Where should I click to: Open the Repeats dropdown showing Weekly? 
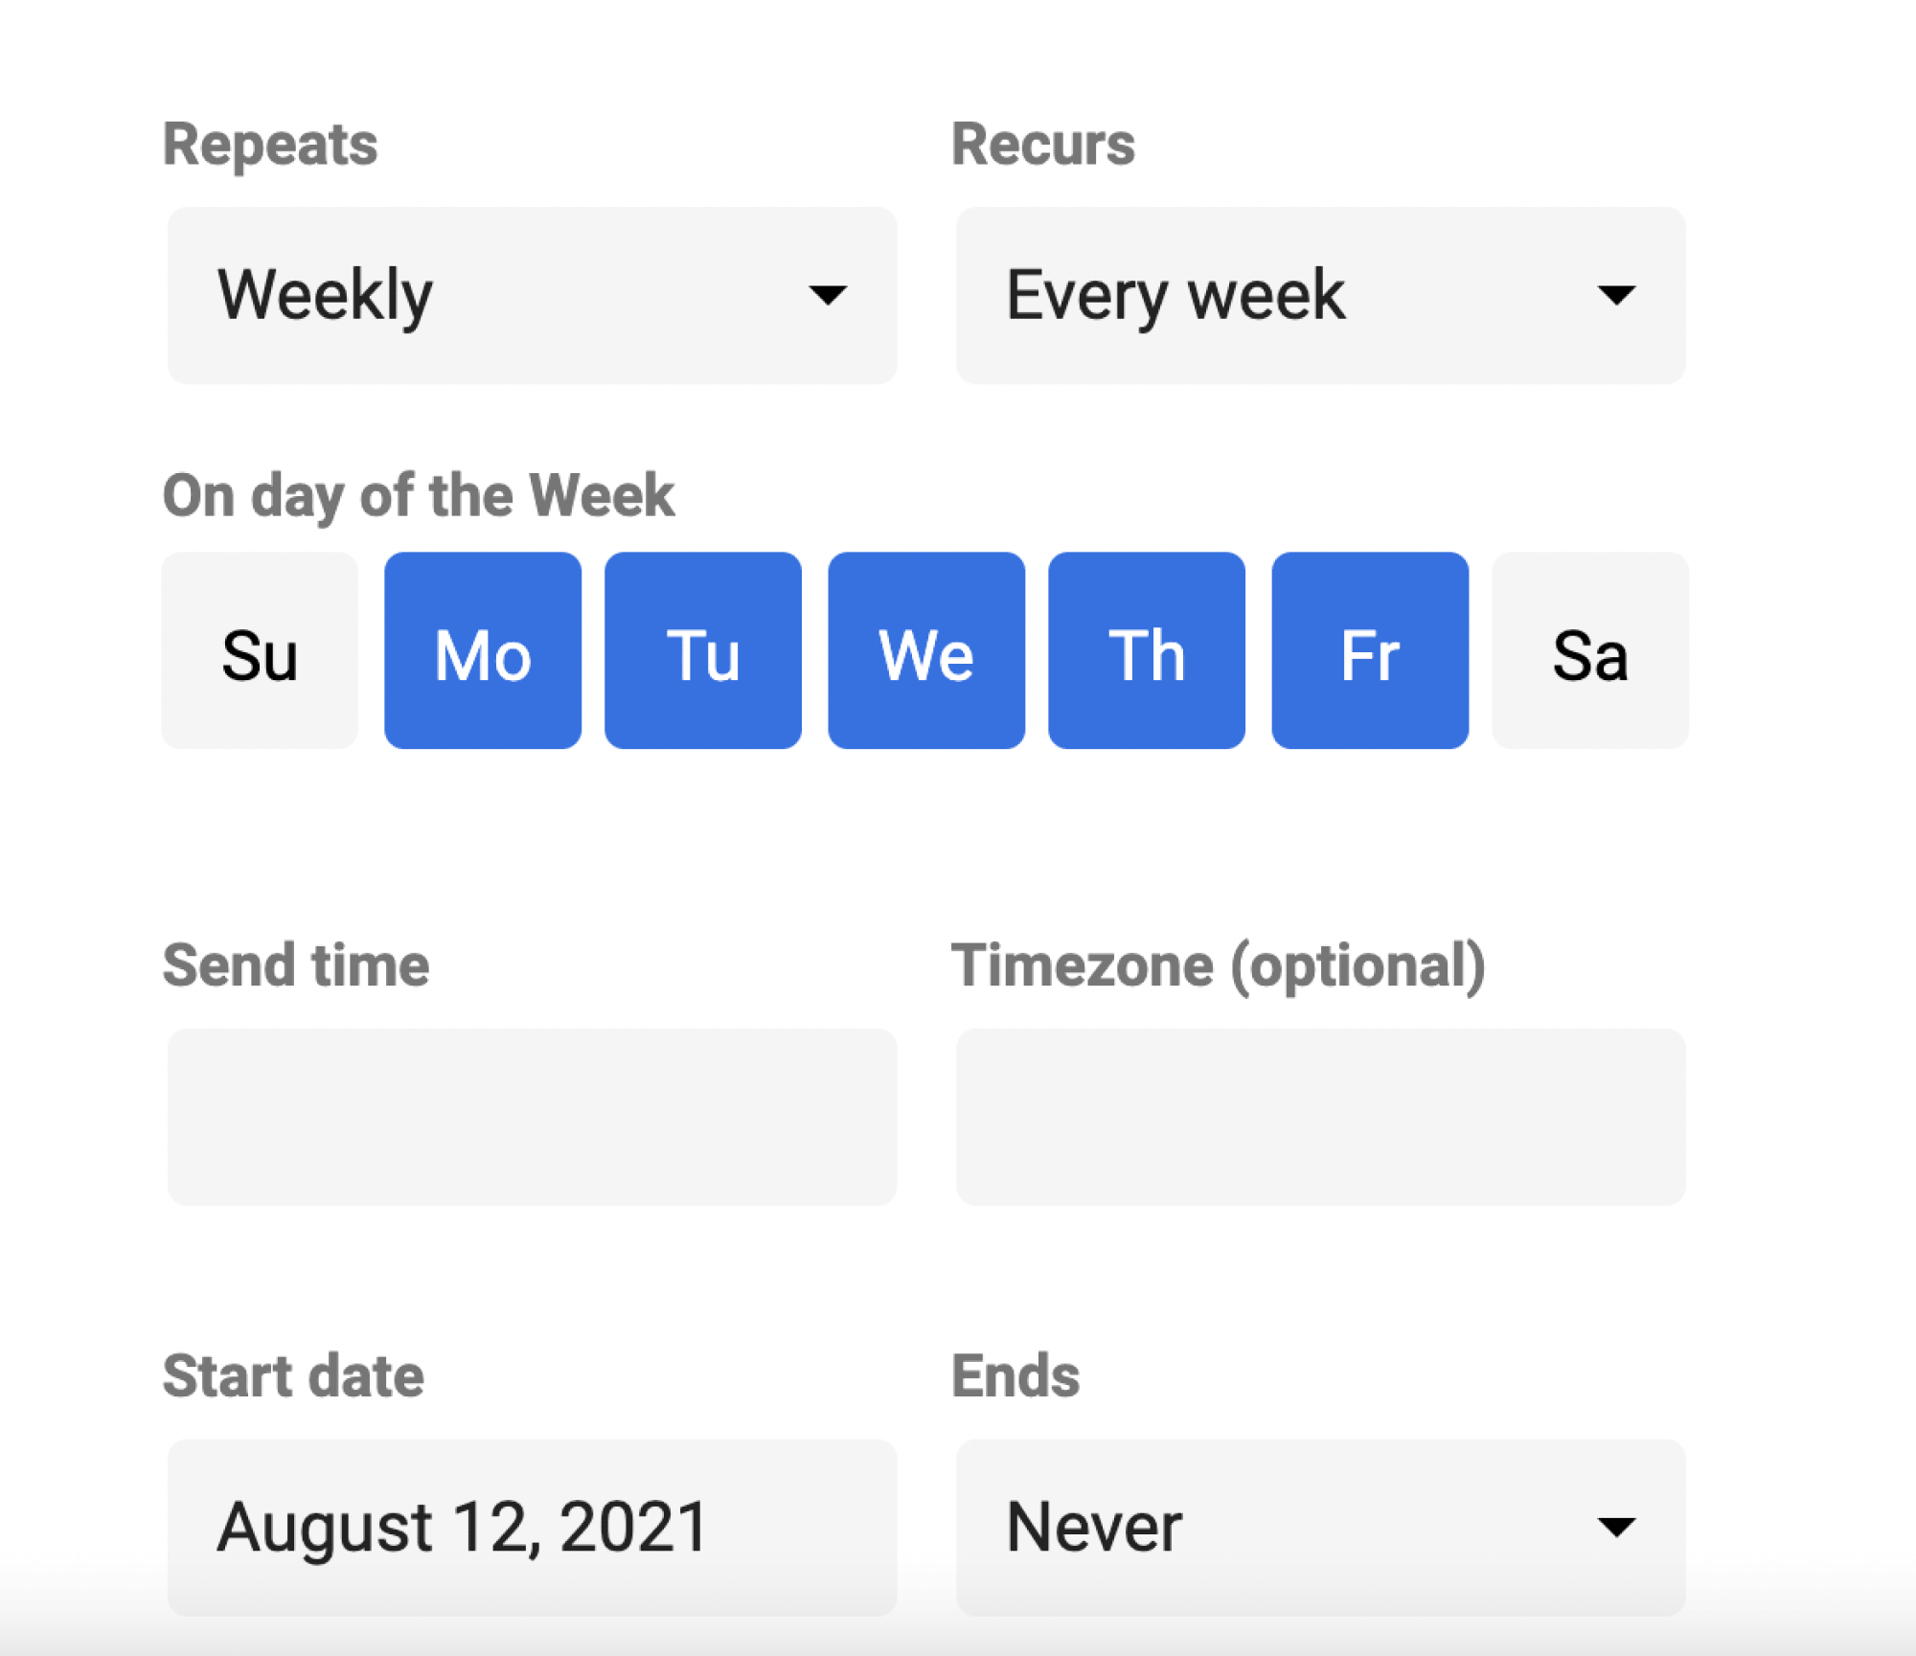tap(530, 294)
